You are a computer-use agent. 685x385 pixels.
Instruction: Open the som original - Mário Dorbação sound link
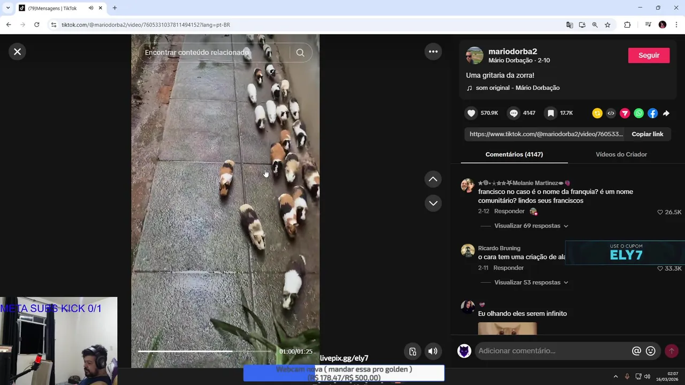[517, 88]
